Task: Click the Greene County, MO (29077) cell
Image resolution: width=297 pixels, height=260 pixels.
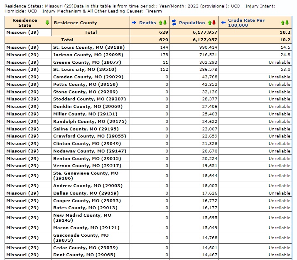Action: 88,62
